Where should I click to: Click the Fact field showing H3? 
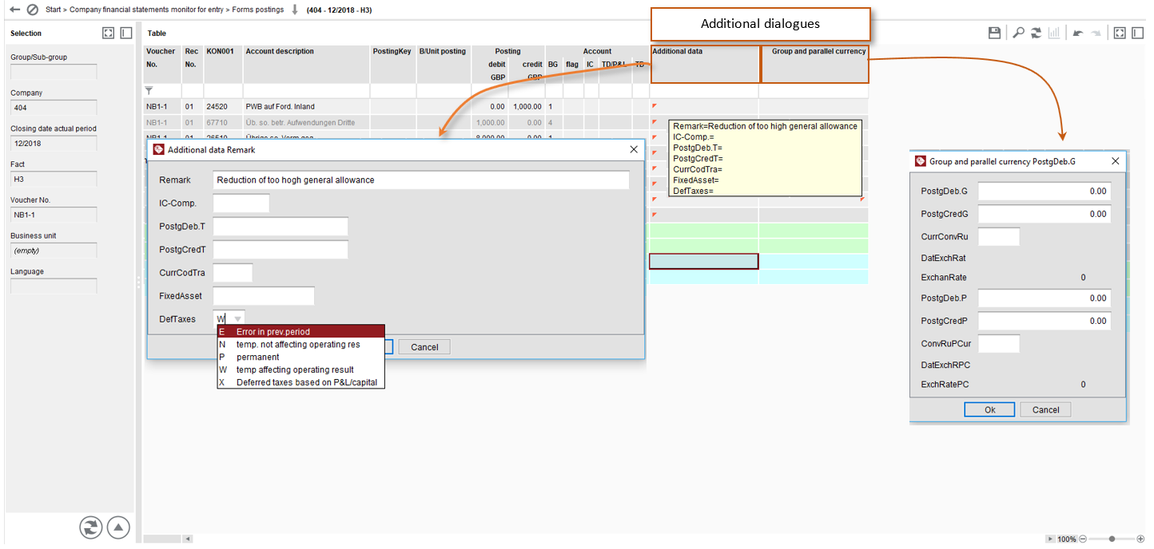point(54,180)
